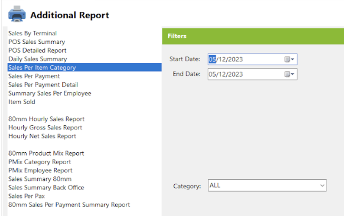This screenshot has height=216, width=344.
Task: Select POS Sales Summary report
Action: (37, 42)
